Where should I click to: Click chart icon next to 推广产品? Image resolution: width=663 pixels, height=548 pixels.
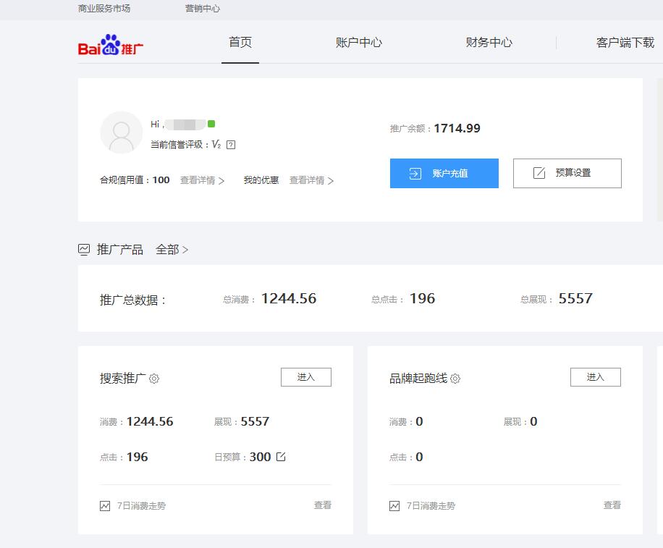(84, 249)
